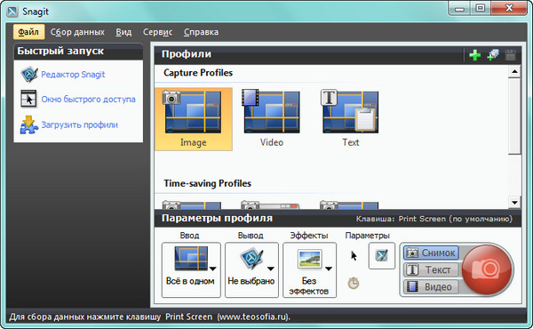Viewport: 533px width, 329px height.
Task: Select the Video capture profile
Action: (x=271, y=119)
